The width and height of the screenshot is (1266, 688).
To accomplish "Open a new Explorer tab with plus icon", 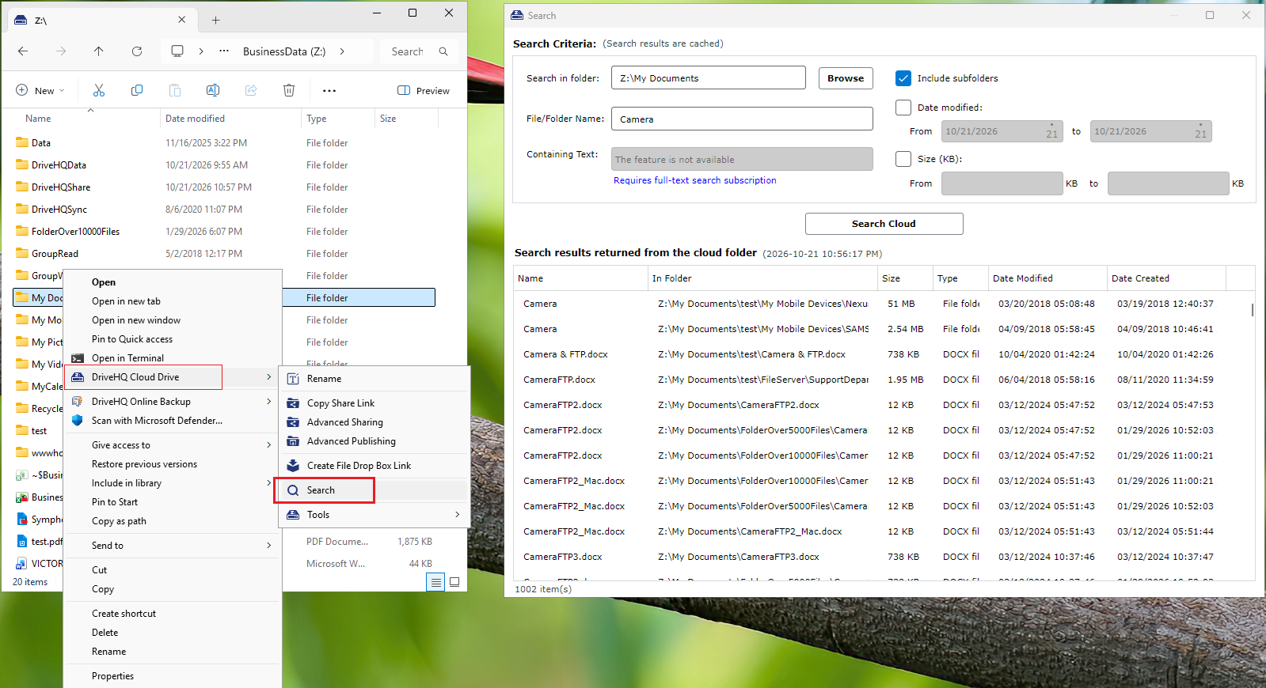I will tap(215, 20).
